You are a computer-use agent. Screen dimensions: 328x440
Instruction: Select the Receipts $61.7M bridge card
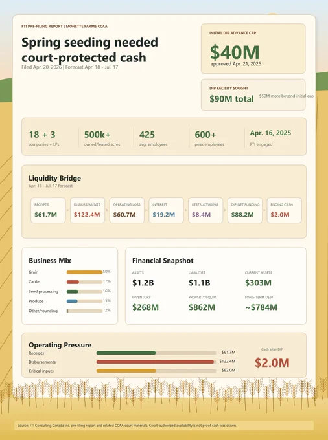click(x=48, y=210)
